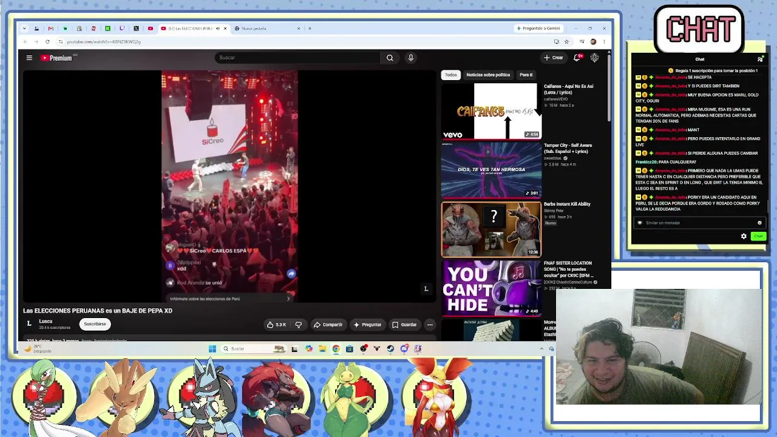Switch to the X (Twitter) pinned tab
The height and width of the screenshot is (437, 777).
136,29
